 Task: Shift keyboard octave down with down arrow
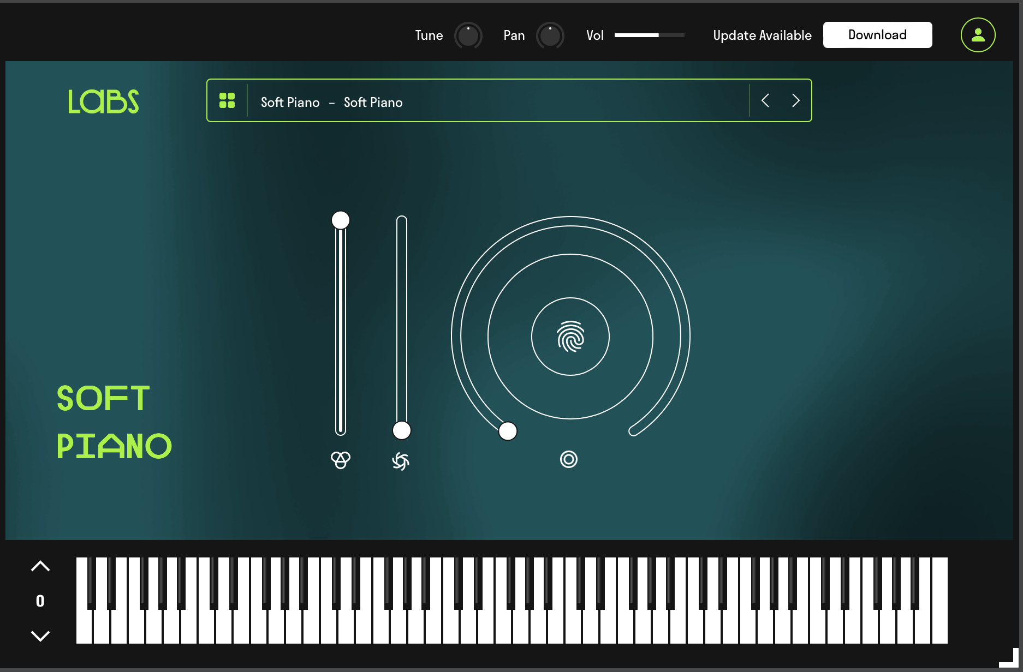[40, 635]
